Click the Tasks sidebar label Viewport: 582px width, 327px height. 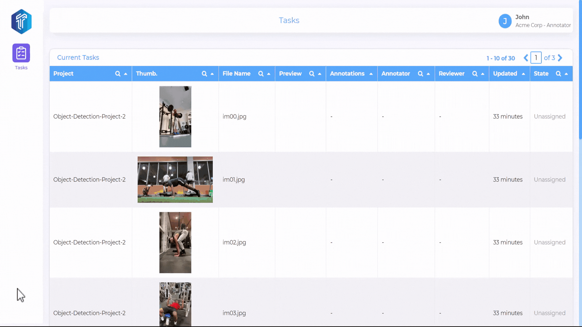click(21, 68)
